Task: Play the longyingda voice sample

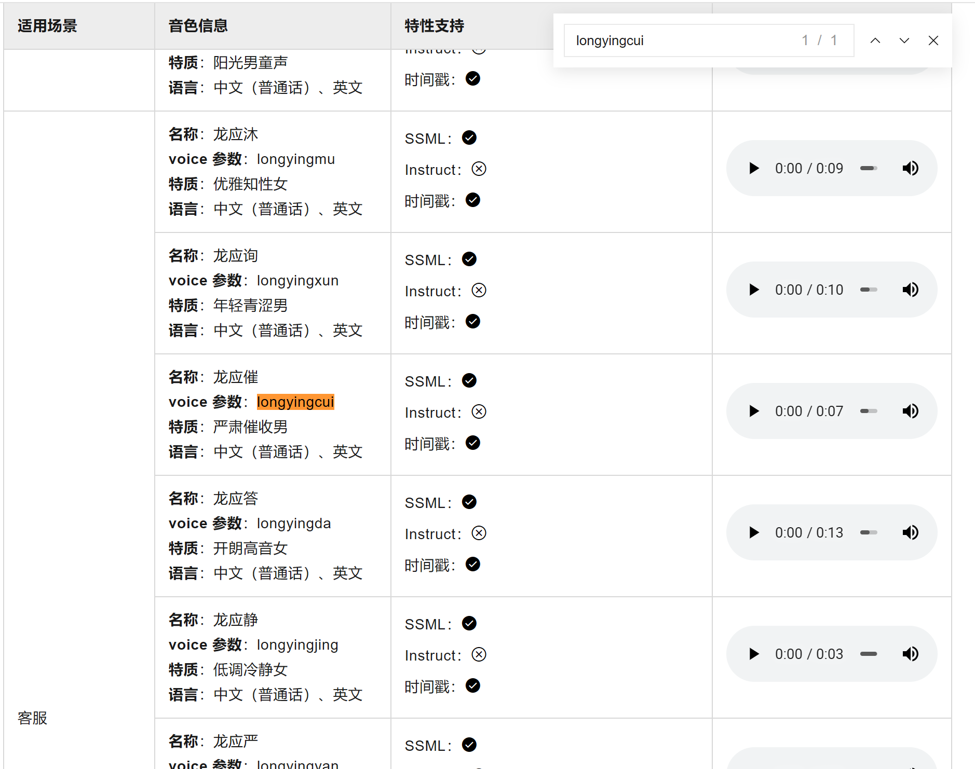Action: [754, 532]
